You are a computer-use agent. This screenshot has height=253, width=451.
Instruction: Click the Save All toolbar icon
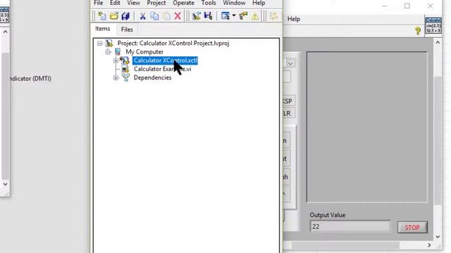click(125, 16)
